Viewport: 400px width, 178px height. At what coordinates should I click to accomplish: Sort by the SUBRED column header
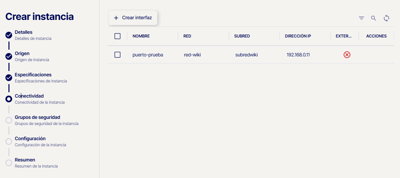(x=242, y=36)
